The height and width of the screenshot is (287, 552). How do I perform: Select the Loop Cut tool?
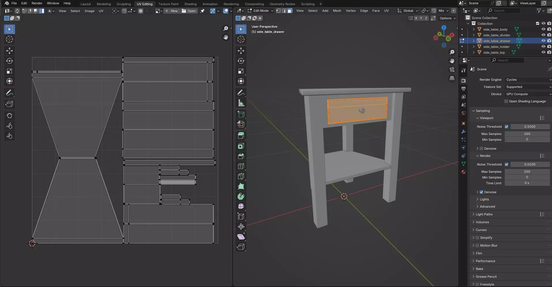pos(241,166)
